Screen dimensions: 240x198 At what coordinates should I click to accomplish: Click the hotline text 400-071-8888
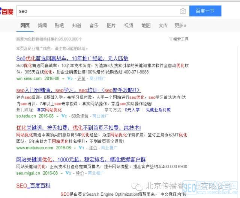coord(136,72)
